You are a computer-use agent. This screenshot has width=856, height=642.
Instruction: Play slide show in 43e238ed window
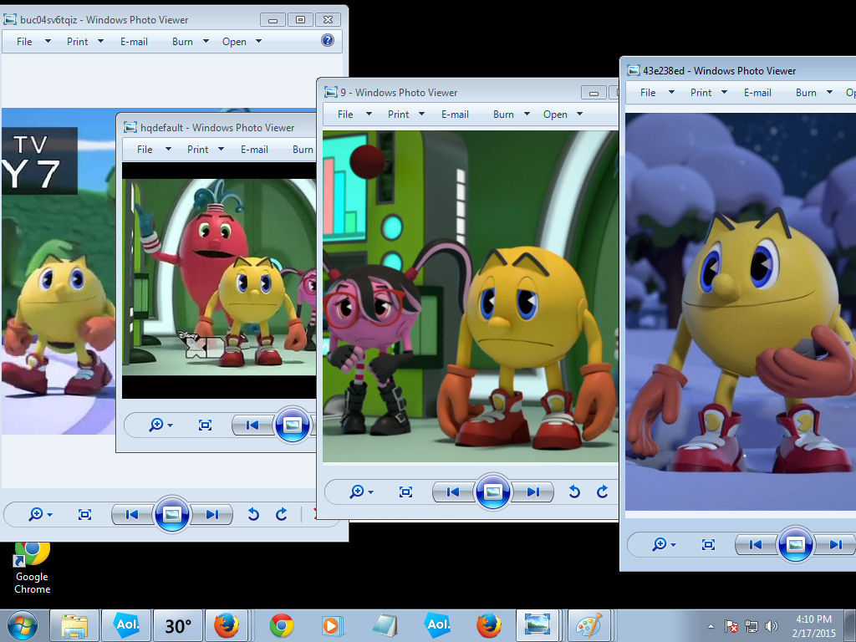[796, 544]
